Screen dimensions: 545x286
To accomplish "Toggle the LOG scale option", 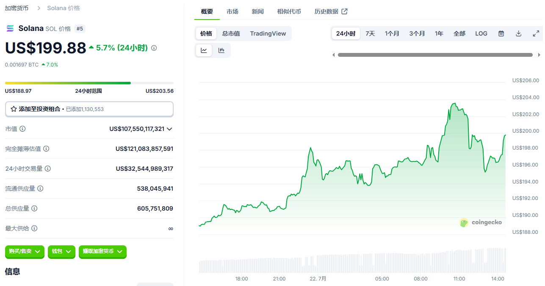I will 481,33.
